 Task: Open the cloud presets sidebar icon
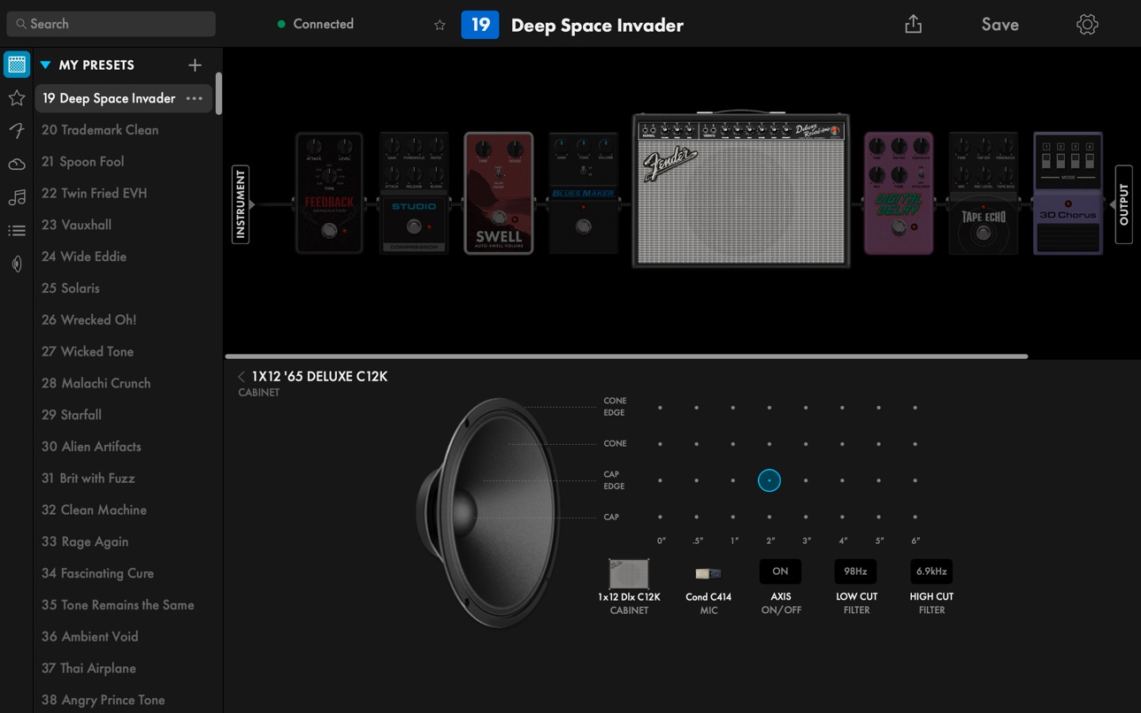click(x=17, y=165)
